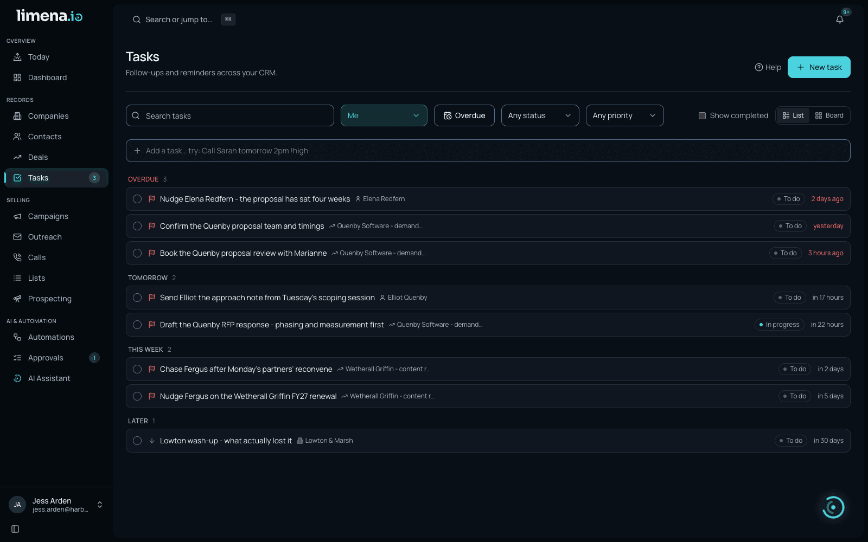Screen dimensions: 868x542
Task: Click low-priority arrow on Lowton wash-up task
Action: pos(152,441)
